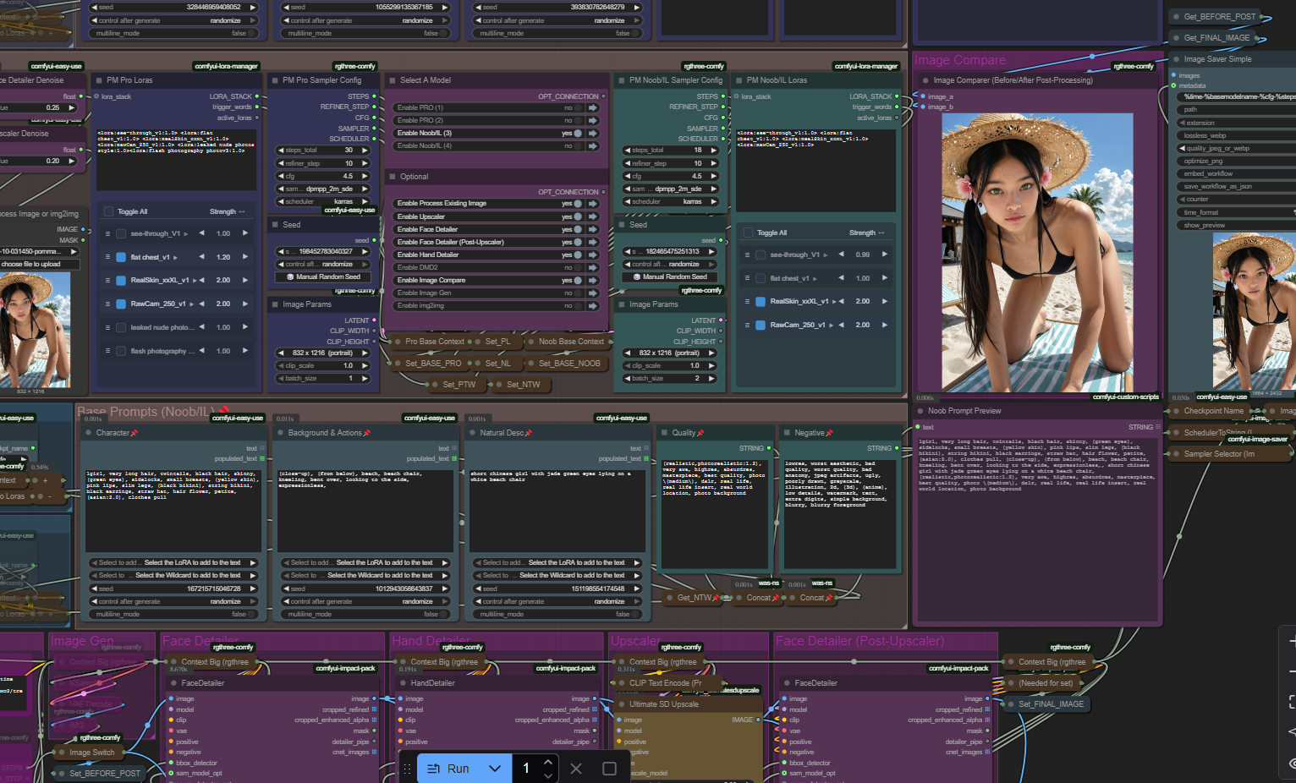Screen dimensions: 1296x783
Task: Toggle Enable Noob/IL (4) switch
Action: pyautogui.click(x=576, y=145)
